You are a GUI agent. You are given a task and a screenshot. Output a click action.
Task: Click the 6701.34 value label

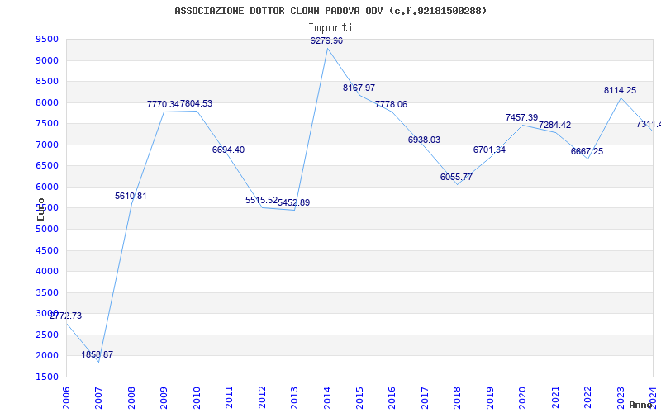click(489, 150)
